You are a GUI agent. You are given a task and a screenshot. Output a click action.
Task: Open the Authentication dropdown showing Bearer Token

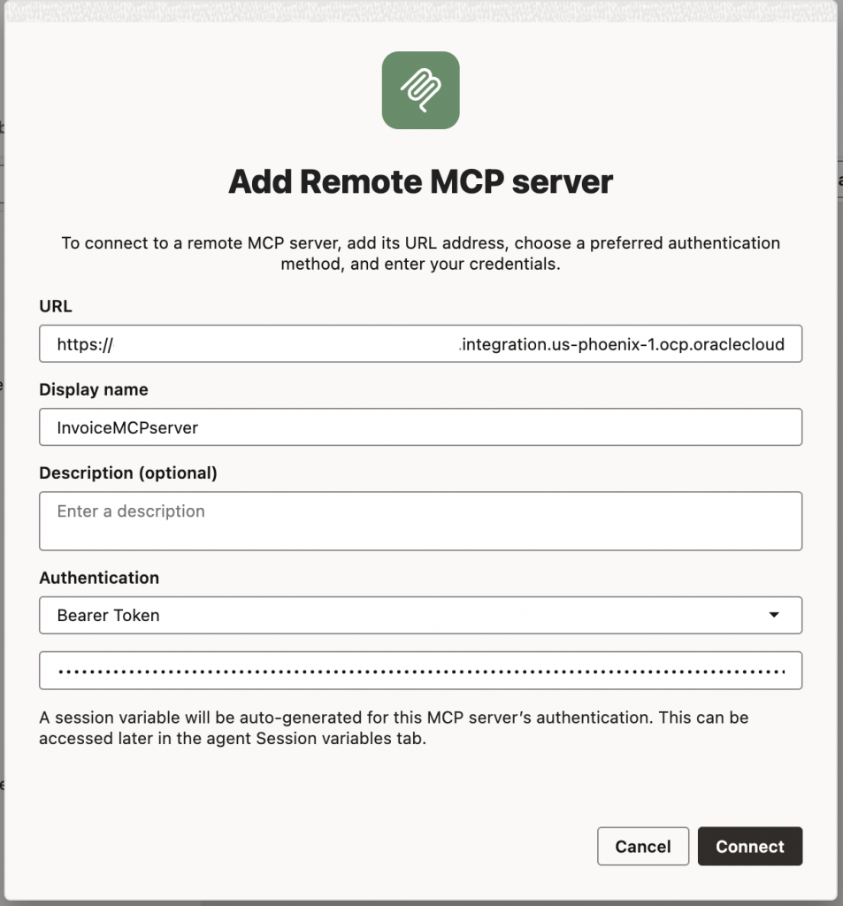click(421, 616)
